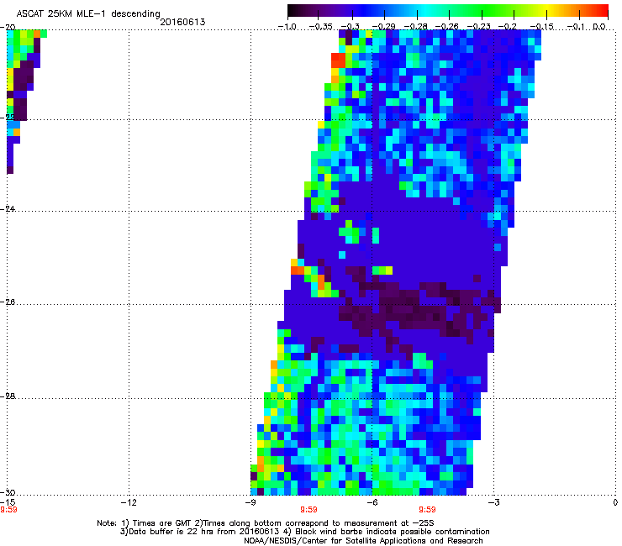Click the latitude axis label -20
Viewport: 622px width, 546px height.
pos(8,28)
